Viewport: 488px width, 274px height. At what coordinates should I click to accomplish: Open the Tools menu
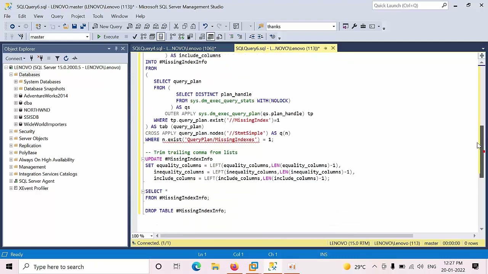tap(98, 16)
